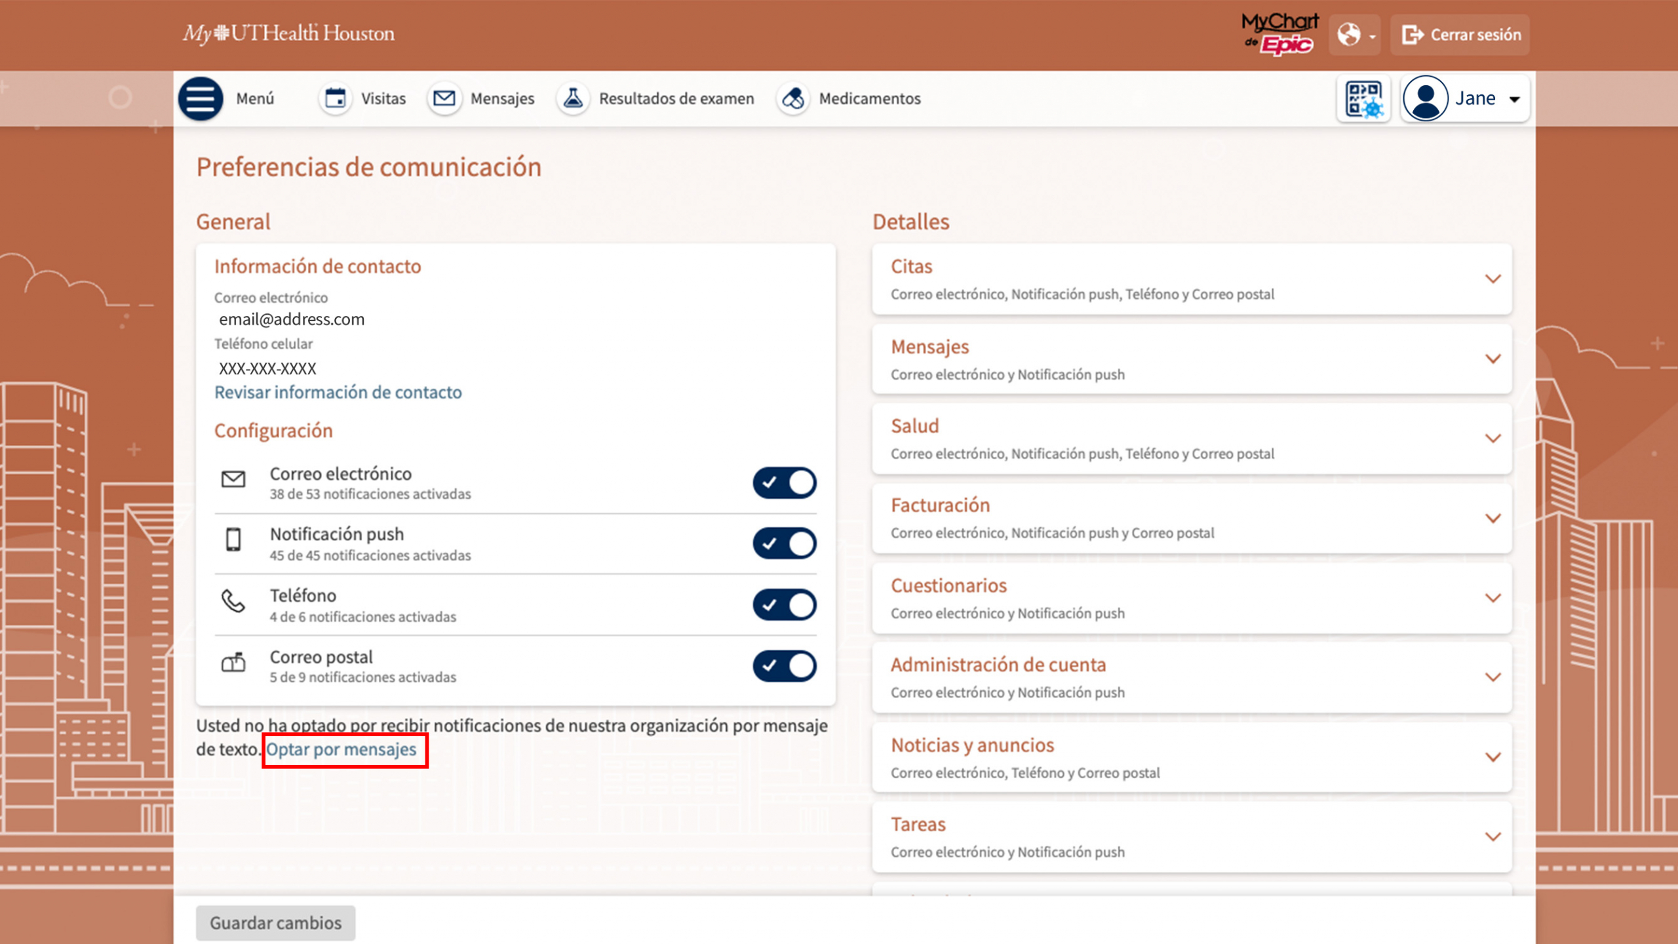
Task: Open the QR code vaccine icon
Action: [1363, 98]
